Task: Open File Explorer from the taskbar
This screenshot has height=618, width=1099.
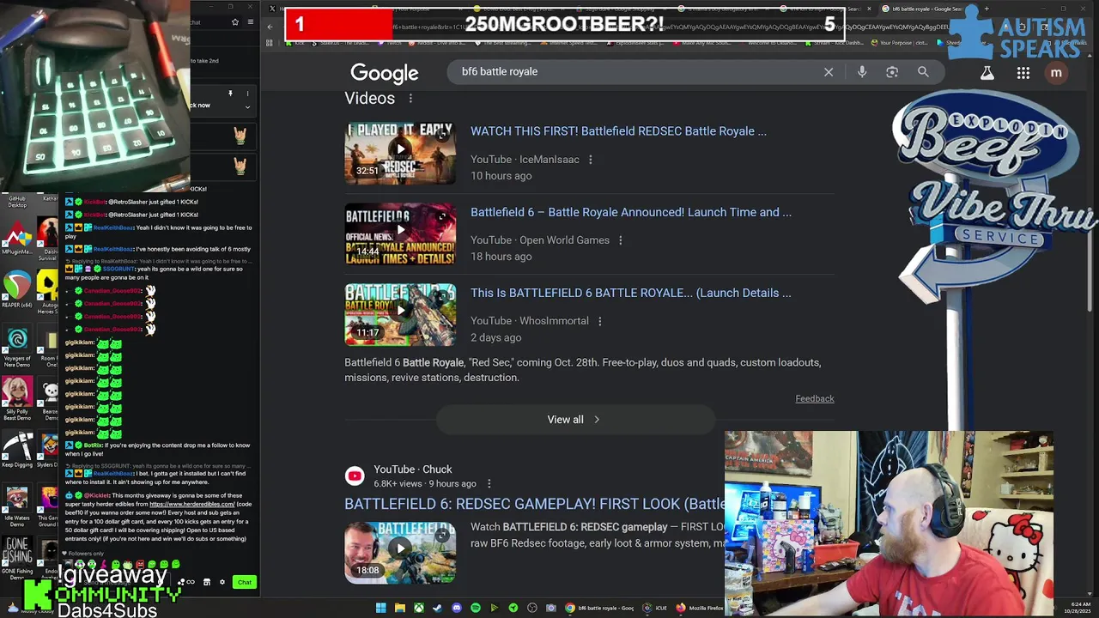Action: coord(400,608)
